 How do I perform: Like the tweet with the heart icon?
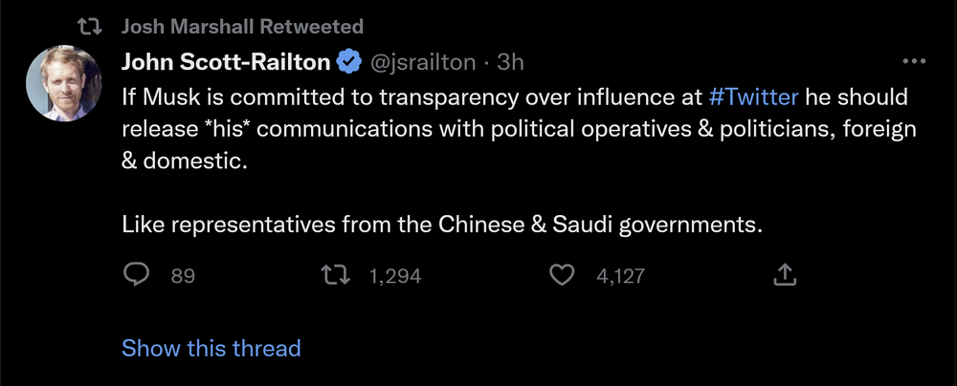[564, 276]
